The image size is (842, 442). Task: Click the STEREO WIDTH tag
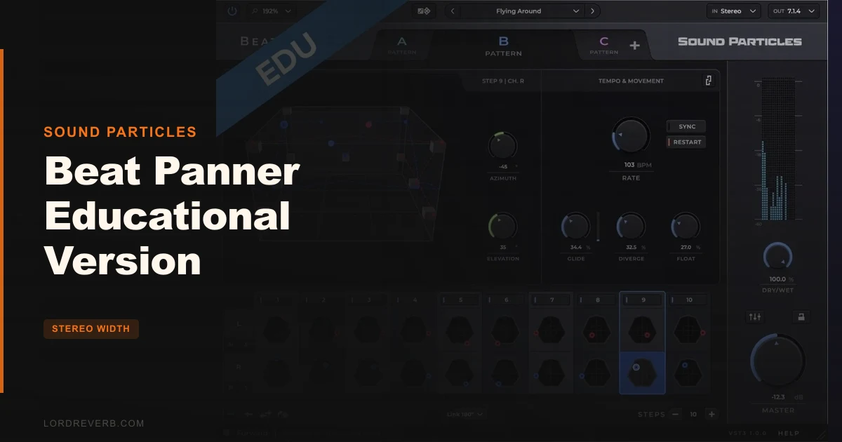pos(91,329)
